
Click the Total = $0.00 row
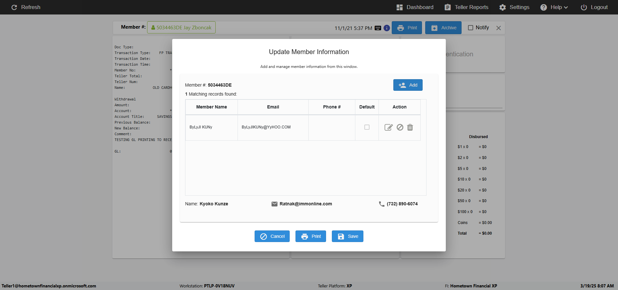(475, 233)
